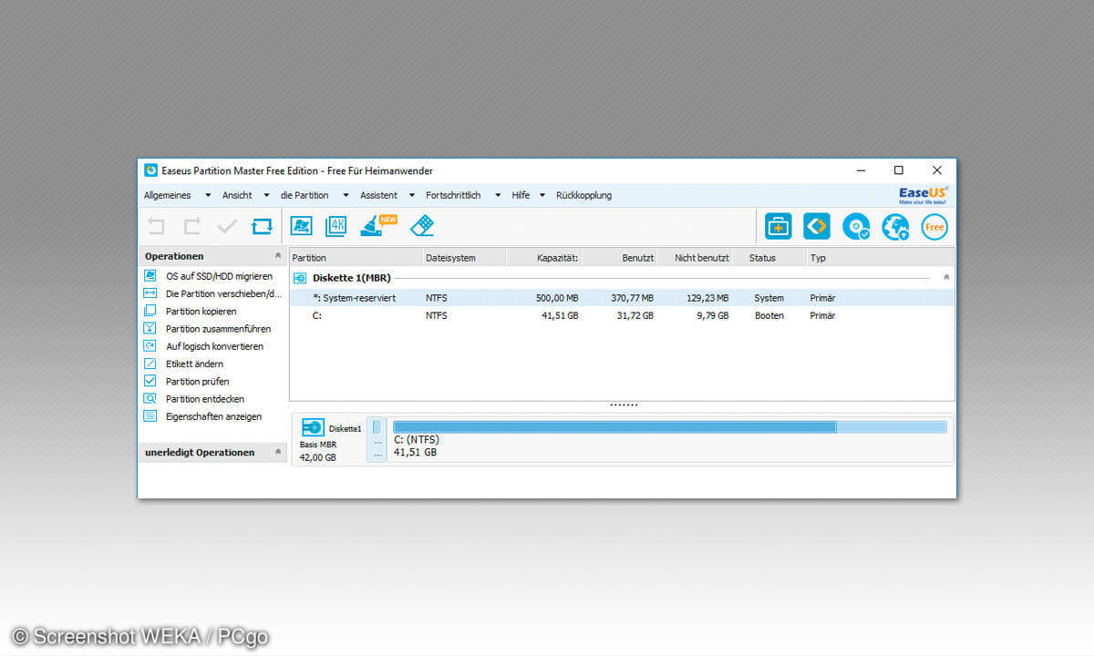Sort by the Status column header

(769, 258)
